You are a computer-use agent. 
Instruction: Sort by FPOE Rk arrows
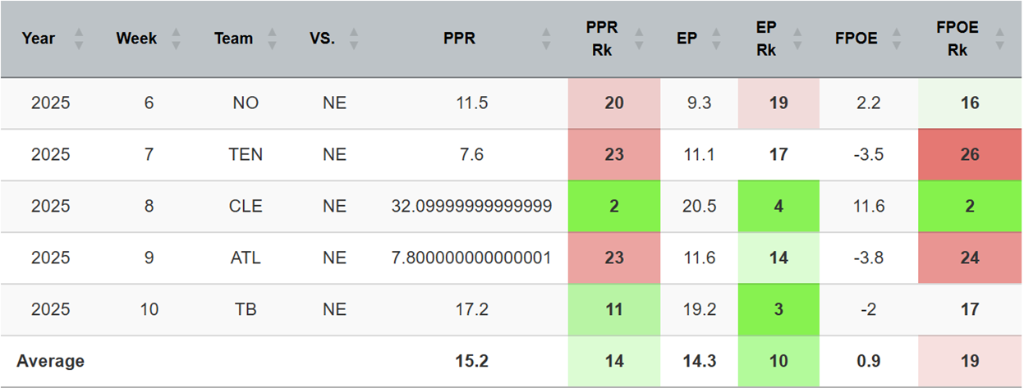click(x=999, y=39)
